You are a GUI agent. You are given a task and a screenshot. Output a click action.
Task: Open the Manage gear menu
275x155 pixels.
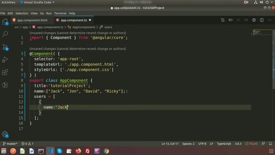point(5,134)
